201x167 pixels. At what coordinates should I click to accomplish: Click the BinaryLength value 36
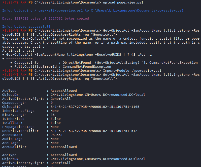coord(53,115)
